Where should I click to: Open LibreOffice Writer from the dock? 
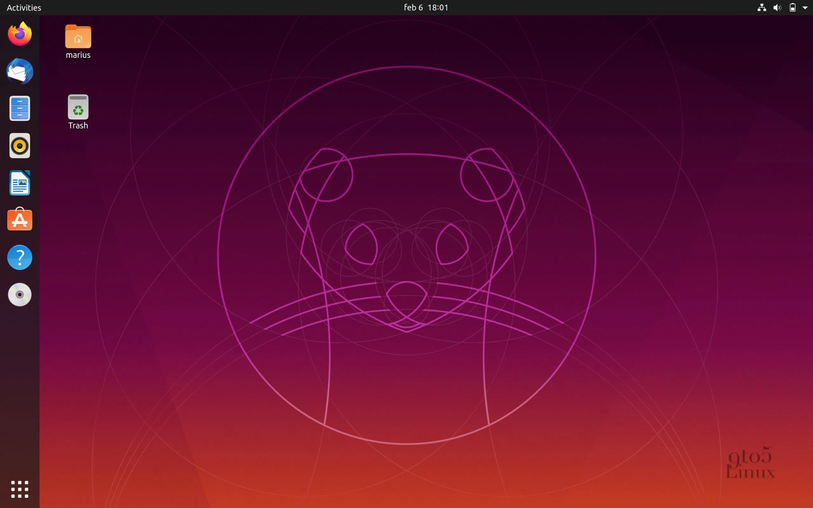(19, 183)
